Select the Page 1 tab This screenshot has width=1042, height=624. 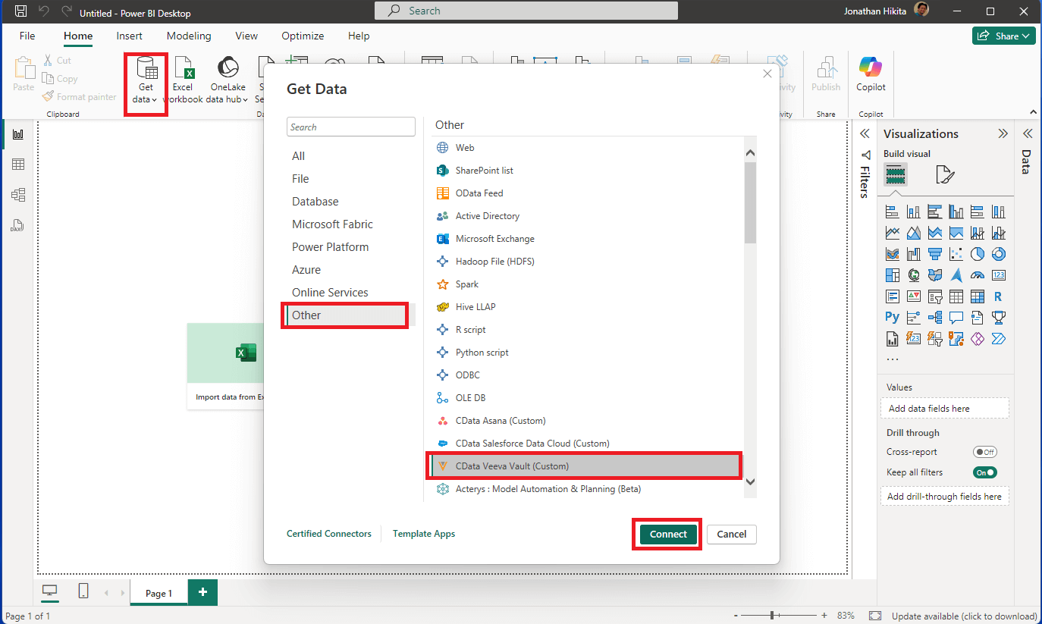pyautogui.click(x=159, y=593)
